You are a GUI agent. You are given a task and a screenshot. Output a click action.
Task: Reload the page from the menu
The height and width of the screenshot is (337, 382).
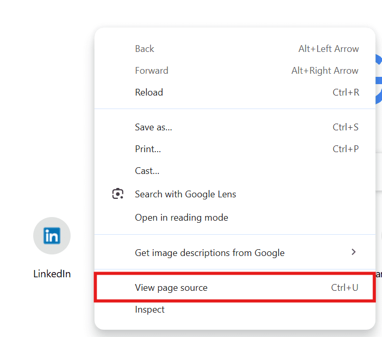[x=235, y=92]
